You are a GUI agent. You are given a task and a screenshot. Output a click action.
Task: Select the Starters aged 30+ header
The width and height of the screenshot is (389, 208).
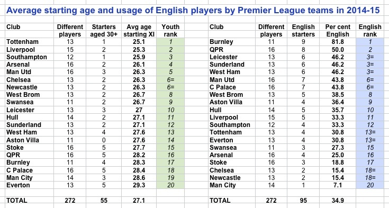tap(104, 31)
